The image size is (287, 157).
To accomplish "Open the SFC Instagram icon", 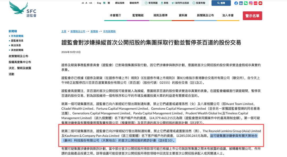I will [251, 3].
